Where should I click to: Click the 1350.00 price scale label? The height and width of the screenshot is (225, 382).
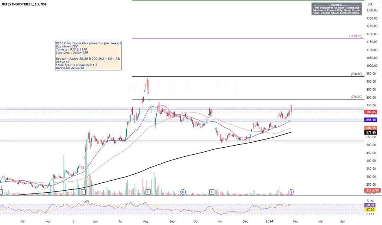click(372, 11)
